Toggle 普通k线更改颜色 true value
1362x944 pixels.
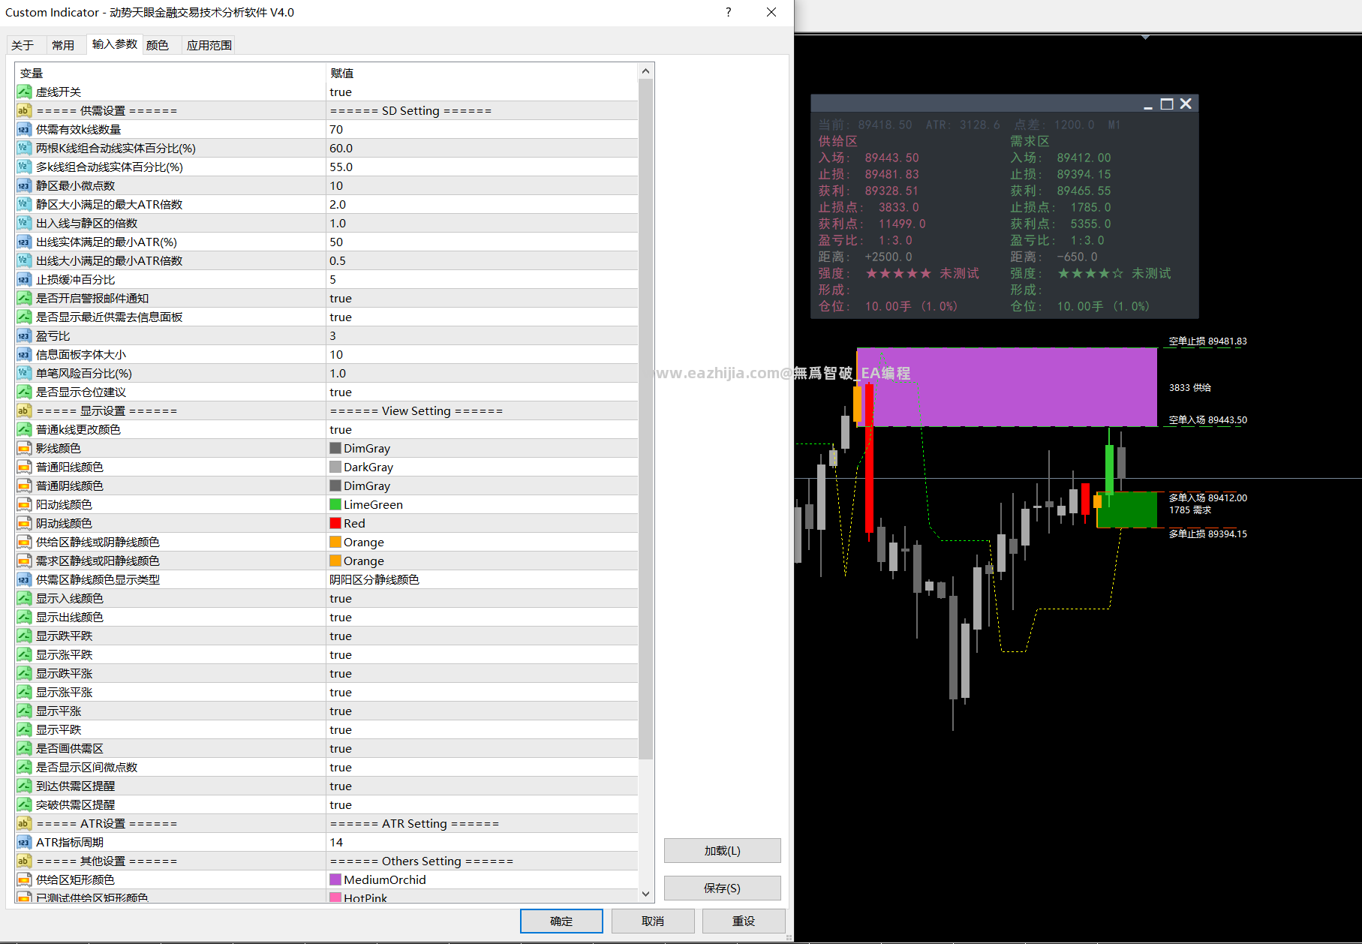click(483, 429)
